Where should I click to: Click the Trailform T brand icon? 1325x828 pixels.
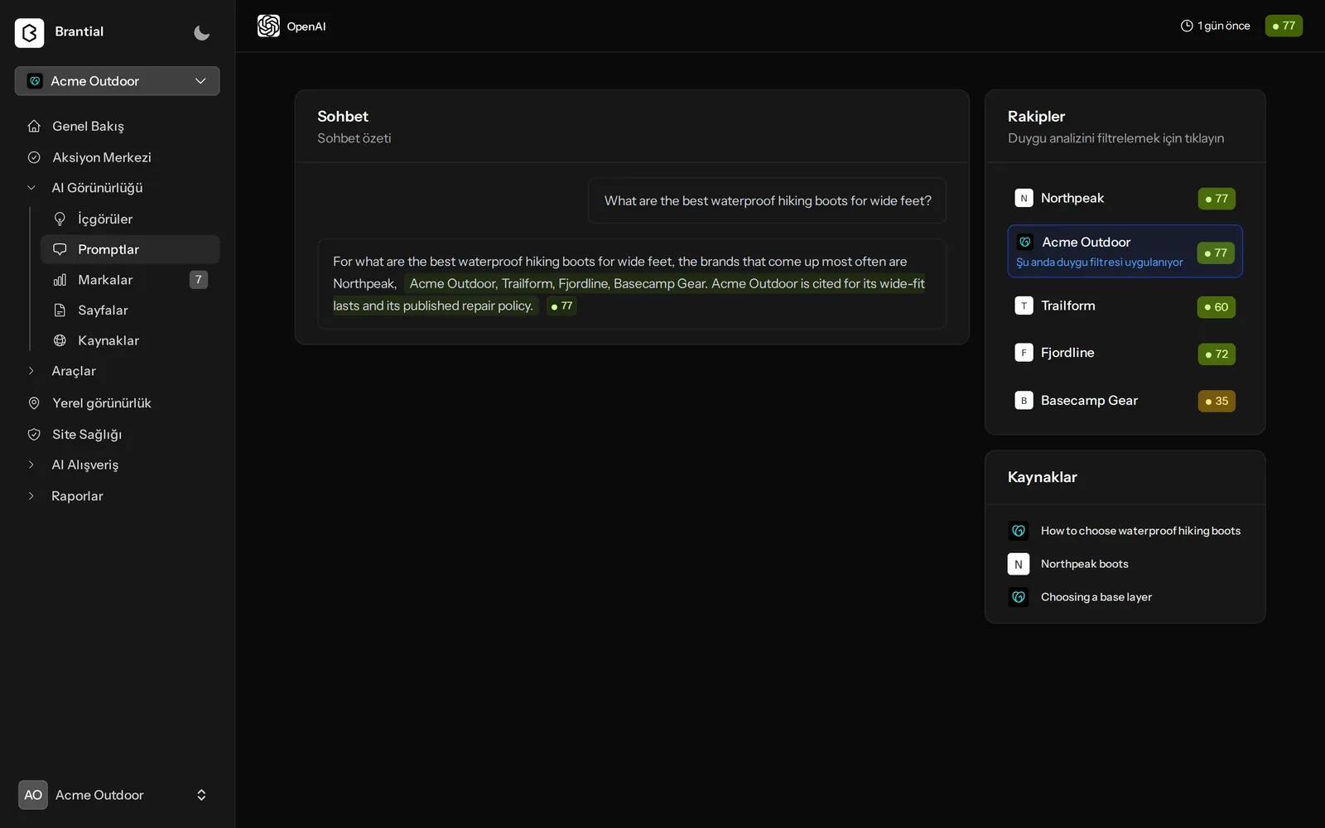[x=1024, y=306]
